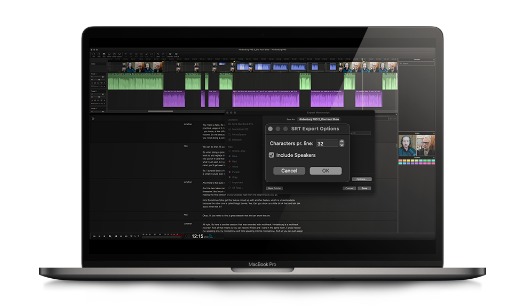Click the Publish toolbar icon
Image resolution: width=525 pixels, height=307 pixels.
120,54
